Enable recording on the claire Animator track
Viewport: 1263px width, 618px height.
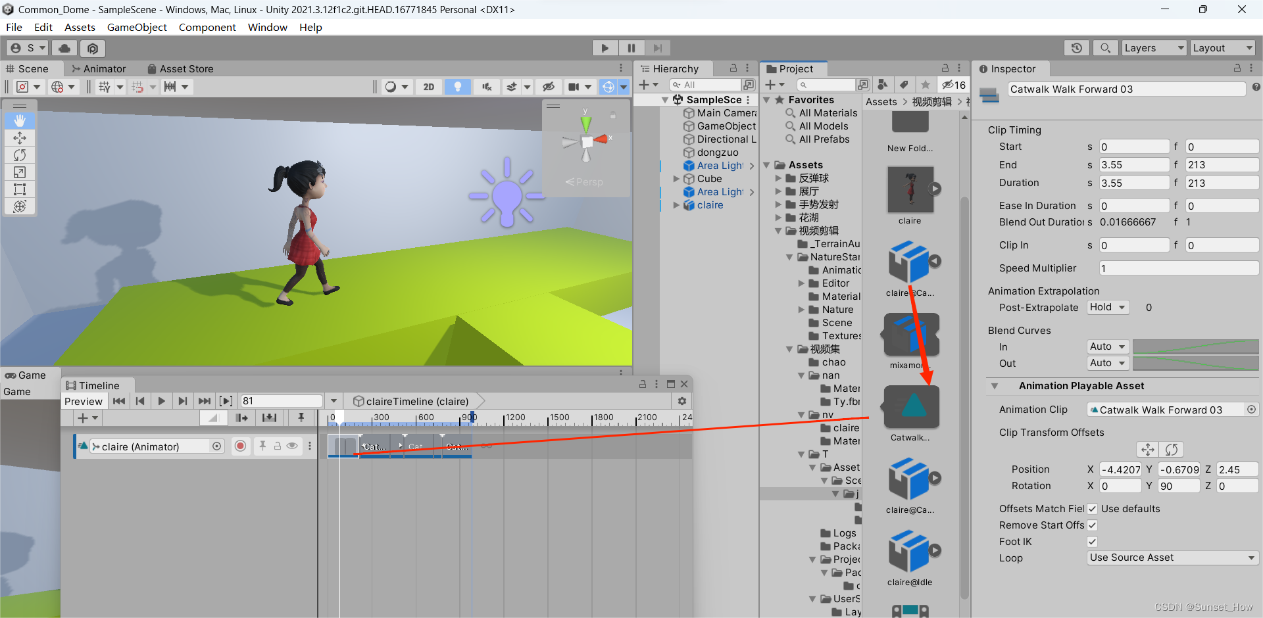[x=240, y=446]
